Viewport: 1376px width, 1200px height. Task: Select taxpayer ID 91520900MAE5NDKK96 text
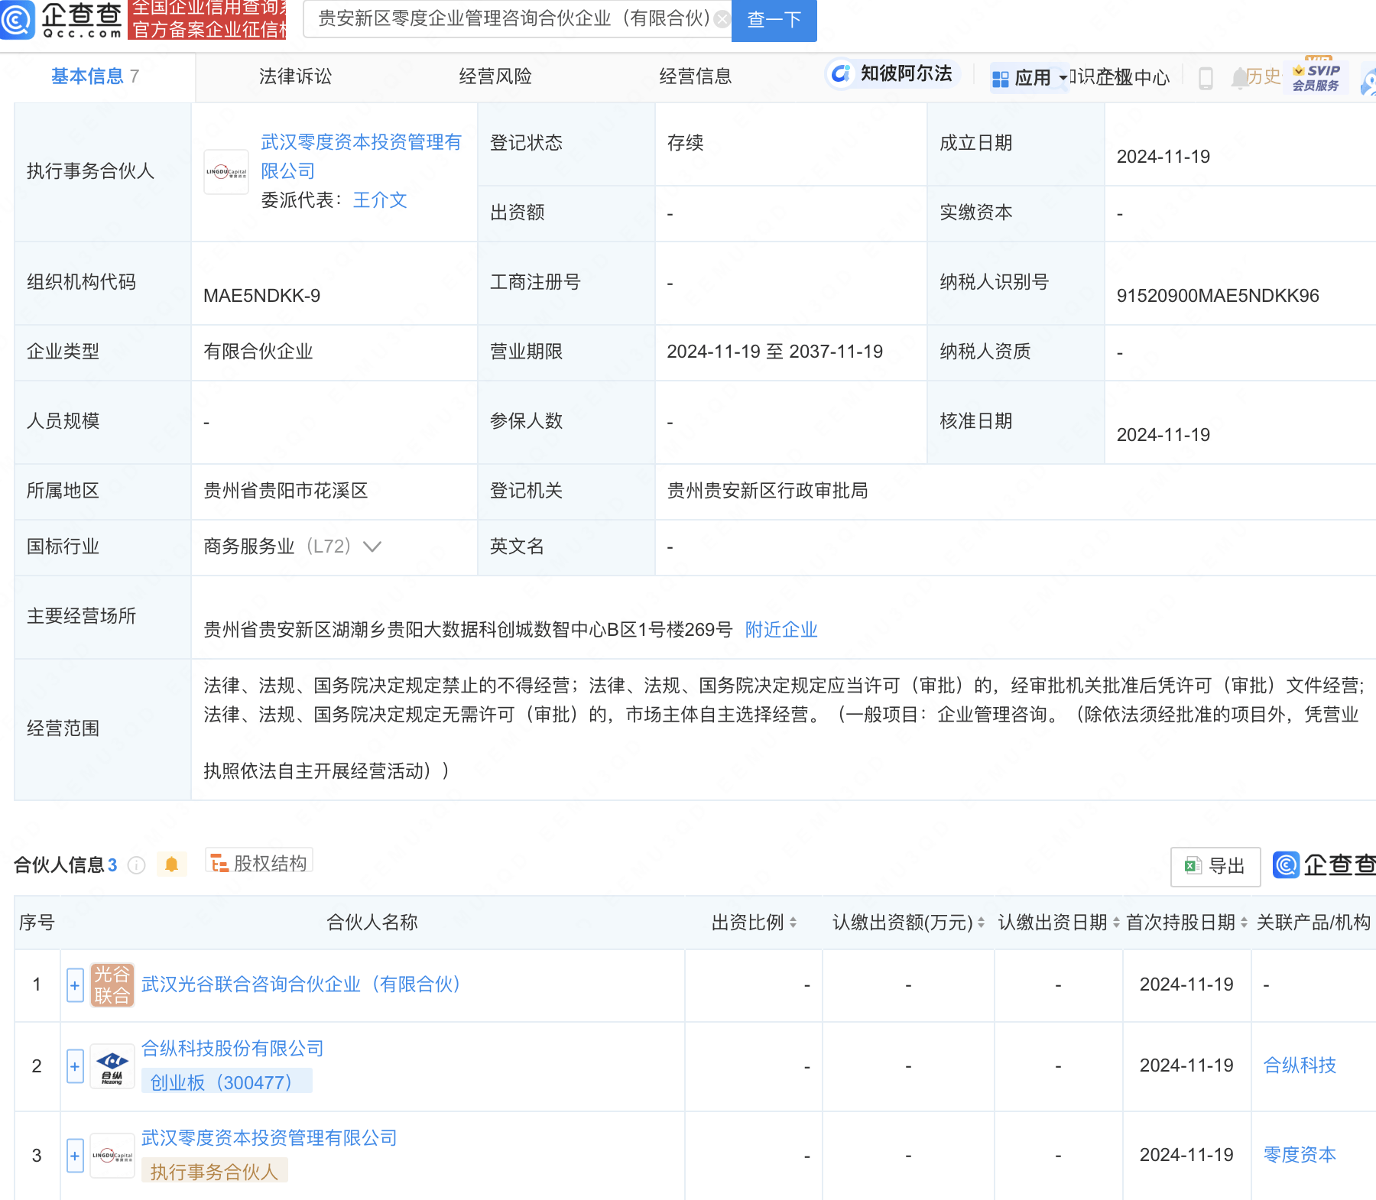pyautogui.click(x=1218, y=296)
